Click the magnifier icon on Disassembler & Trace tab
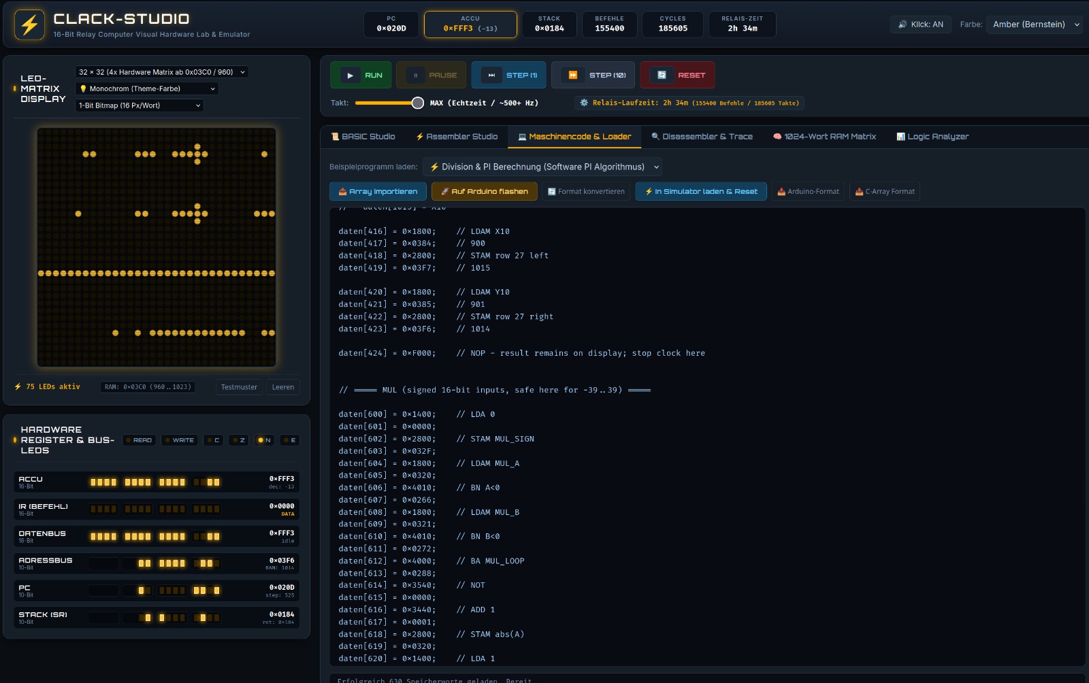 (655, 137)
